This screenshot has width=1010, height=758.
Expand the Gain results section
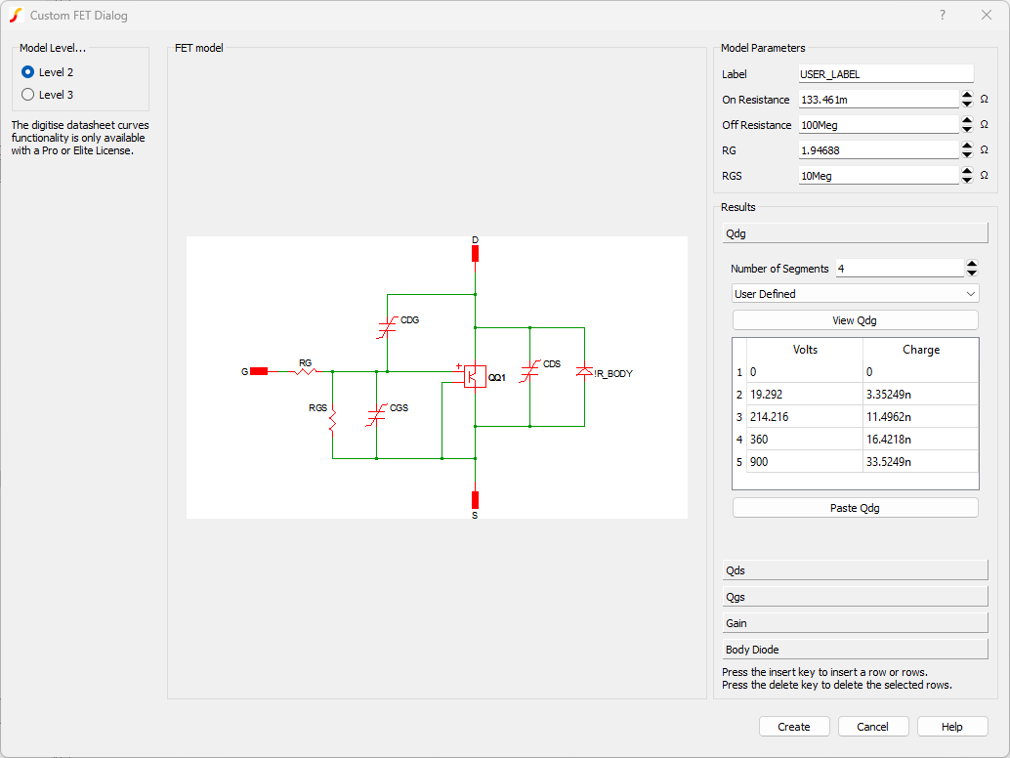tap(855, 623)
